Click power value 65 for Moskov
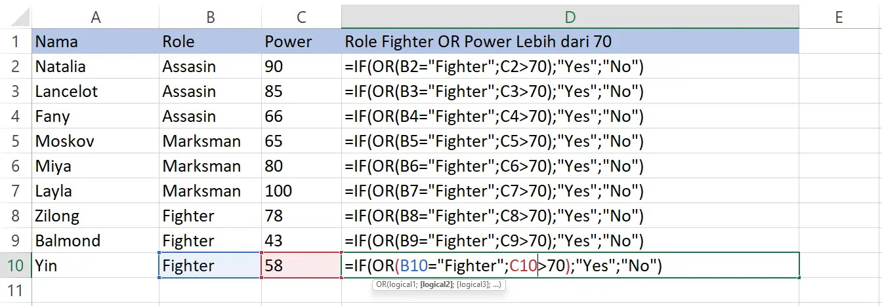Image resolution: width=882 pixels, height=306 pixels. pos(302,141)
